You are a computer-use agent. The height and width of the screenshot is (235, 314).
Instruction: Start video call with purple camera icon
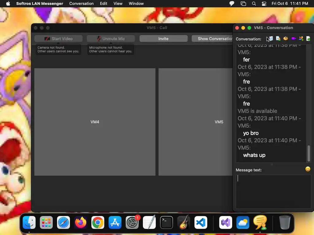tap(293, 39)
